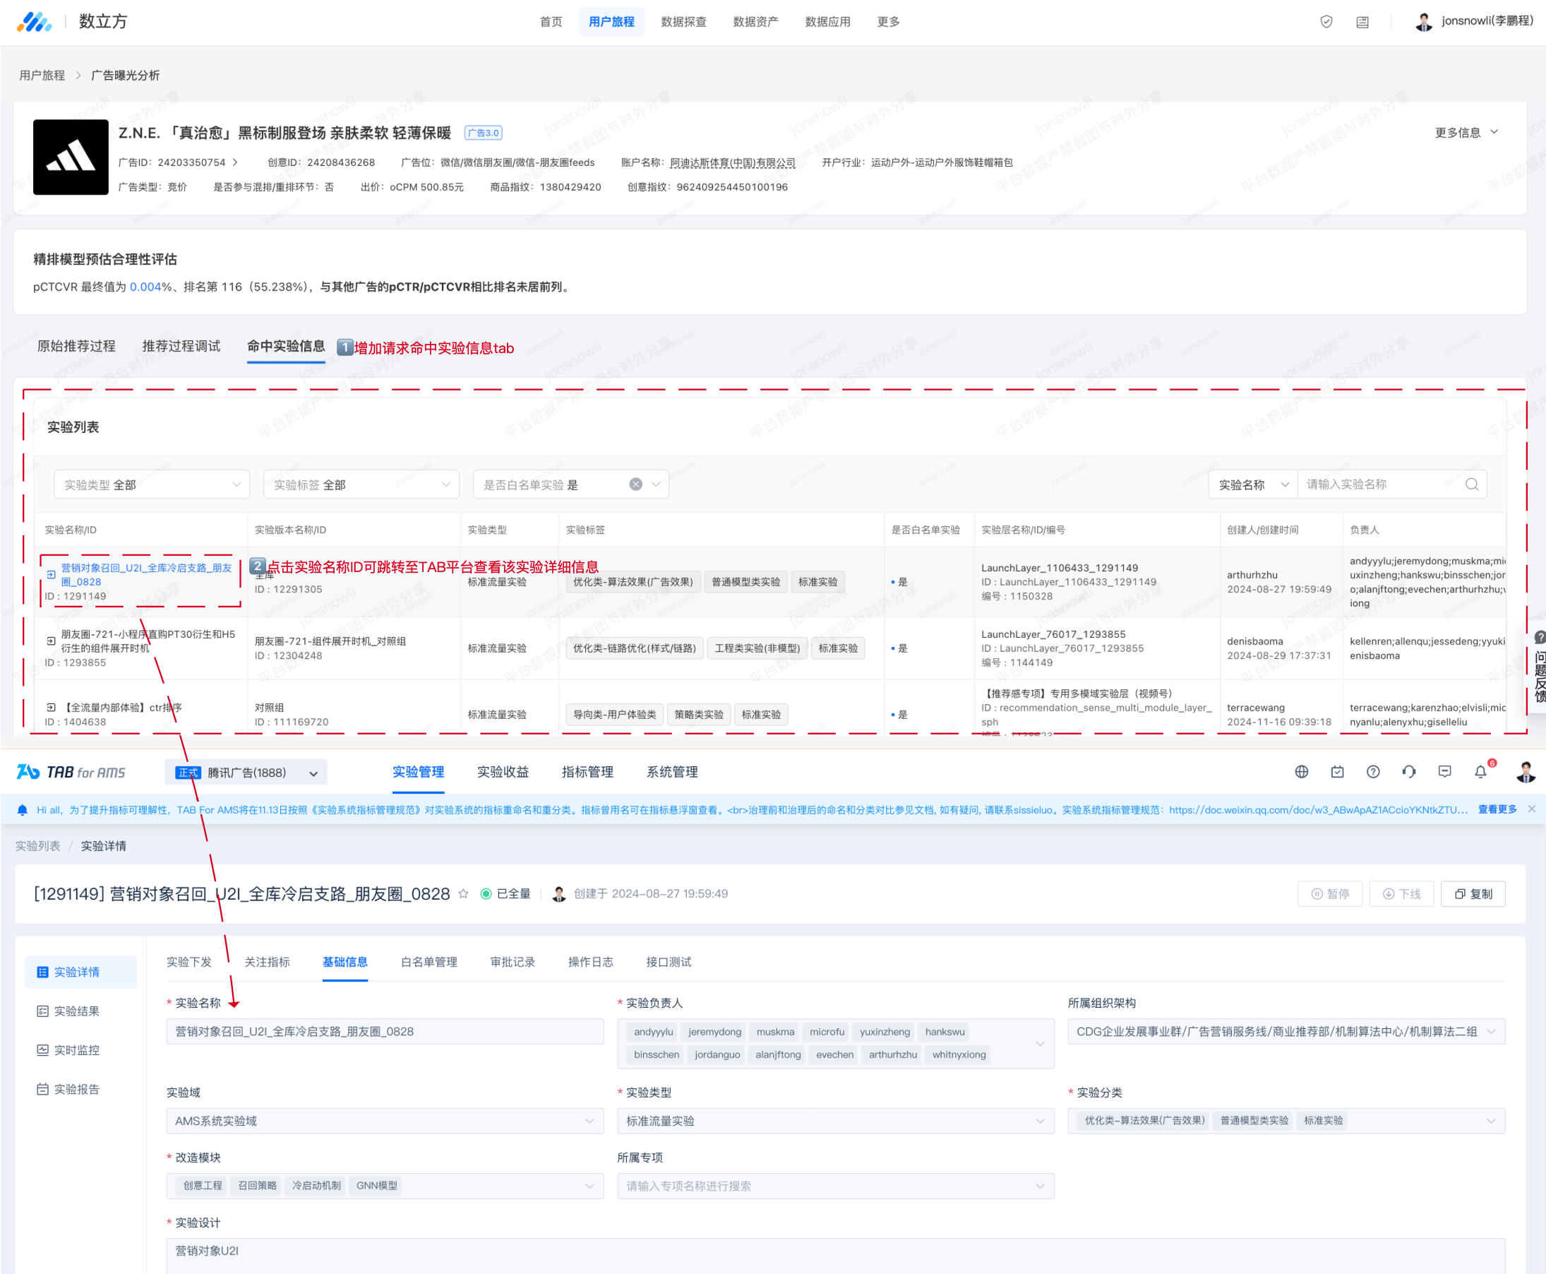Viewport: 1546px width, 1274px height.
Task: Click search magnifier in experiment name field
Action: coord(1471,484)
